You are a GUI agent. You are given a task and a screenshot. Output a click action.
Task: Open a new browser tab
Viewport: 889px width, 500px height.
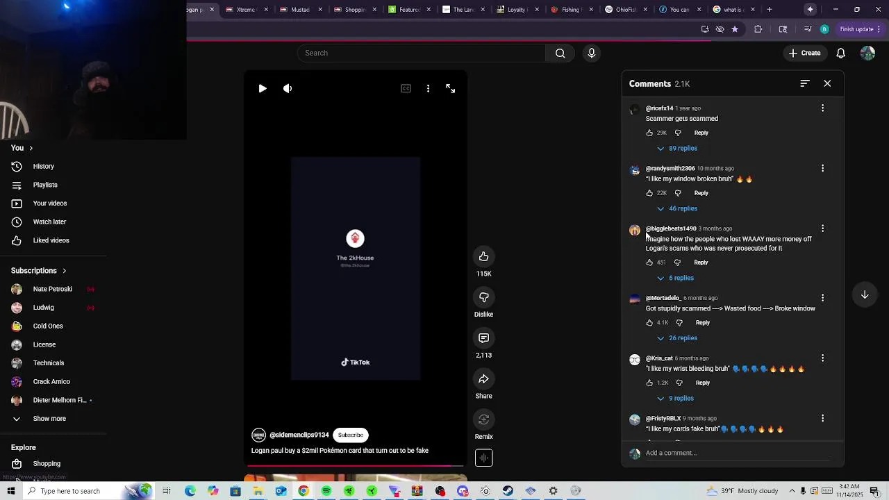pos(770,10)
